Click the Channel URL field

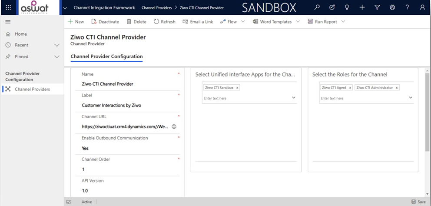pyautogui.click(x=125, y=126)
